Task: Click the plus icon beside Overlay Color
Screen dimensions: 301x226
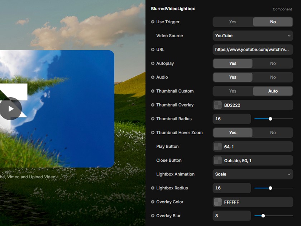Action: tap(153, 202)
